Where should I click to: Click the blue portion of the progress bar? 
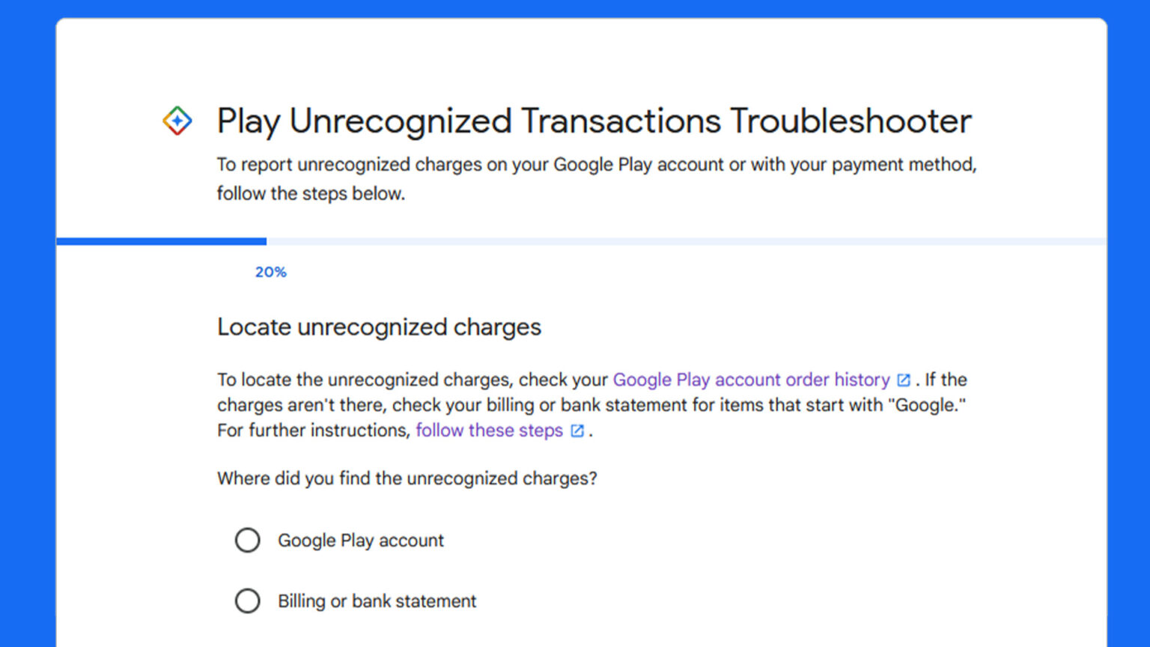click(161, 240)
